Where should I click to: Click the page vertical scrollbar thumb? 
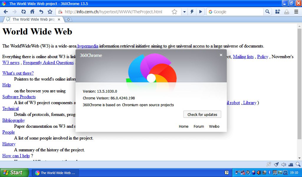[x=299, y=84]
